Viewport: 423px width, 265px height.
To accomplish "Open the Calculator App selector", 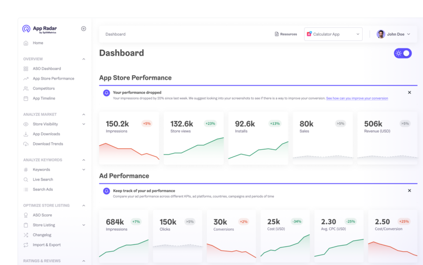I will coord(333,34).
